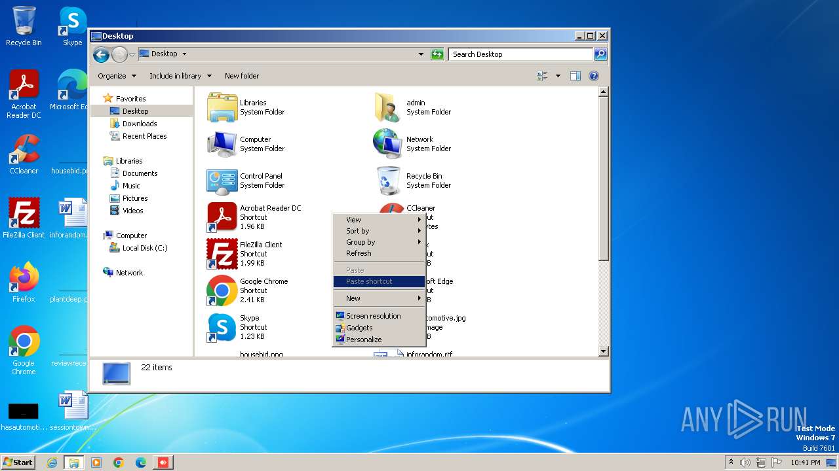
Task: Open Explorer help via question mark icon
Action: [594, 76]
